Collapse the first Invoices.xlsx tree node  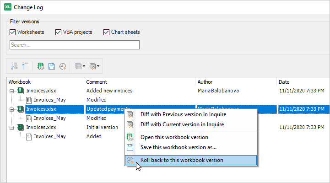pos(11,91)
